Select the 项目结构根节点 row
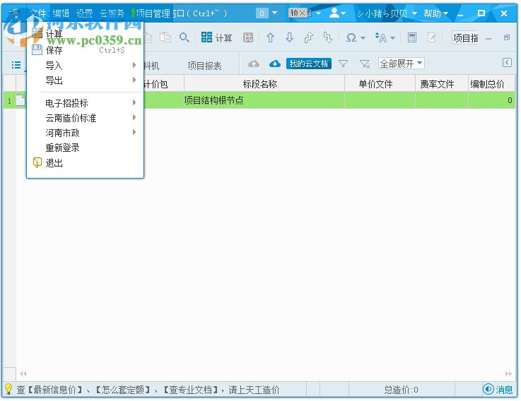This screenshot has width=521, height=401. pos(259,100)
